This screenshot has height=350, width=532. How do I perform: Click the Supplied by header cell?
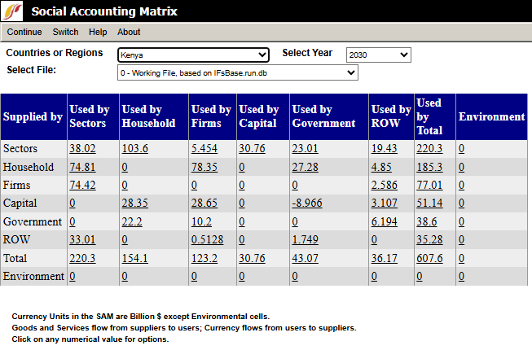[x=33, y=116]
